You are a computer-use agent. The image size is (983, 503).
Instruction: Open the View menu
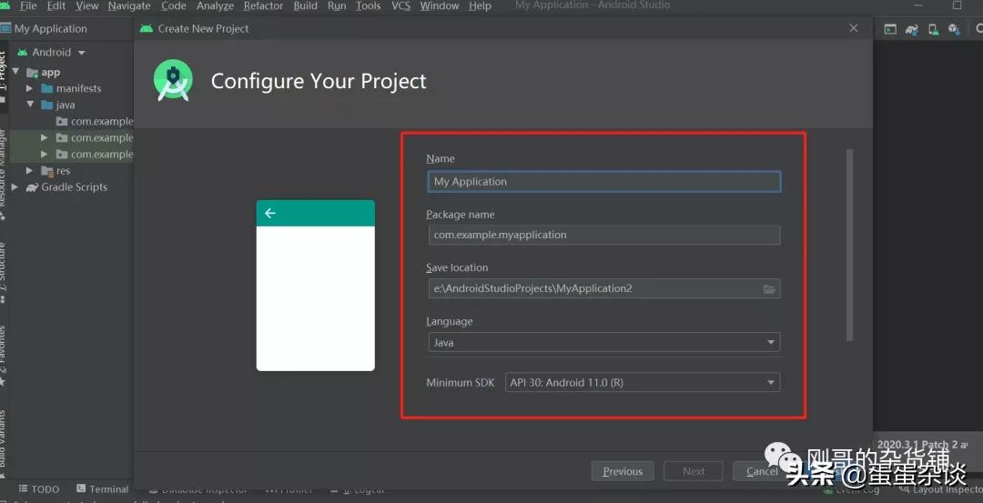coord(87,6)
